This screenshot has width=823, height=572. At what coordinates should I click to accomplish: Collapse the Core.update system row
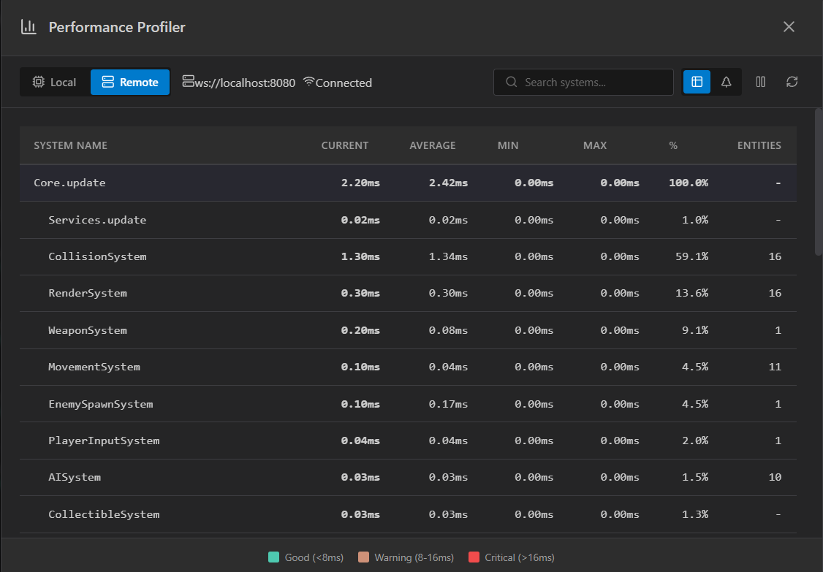69,182
